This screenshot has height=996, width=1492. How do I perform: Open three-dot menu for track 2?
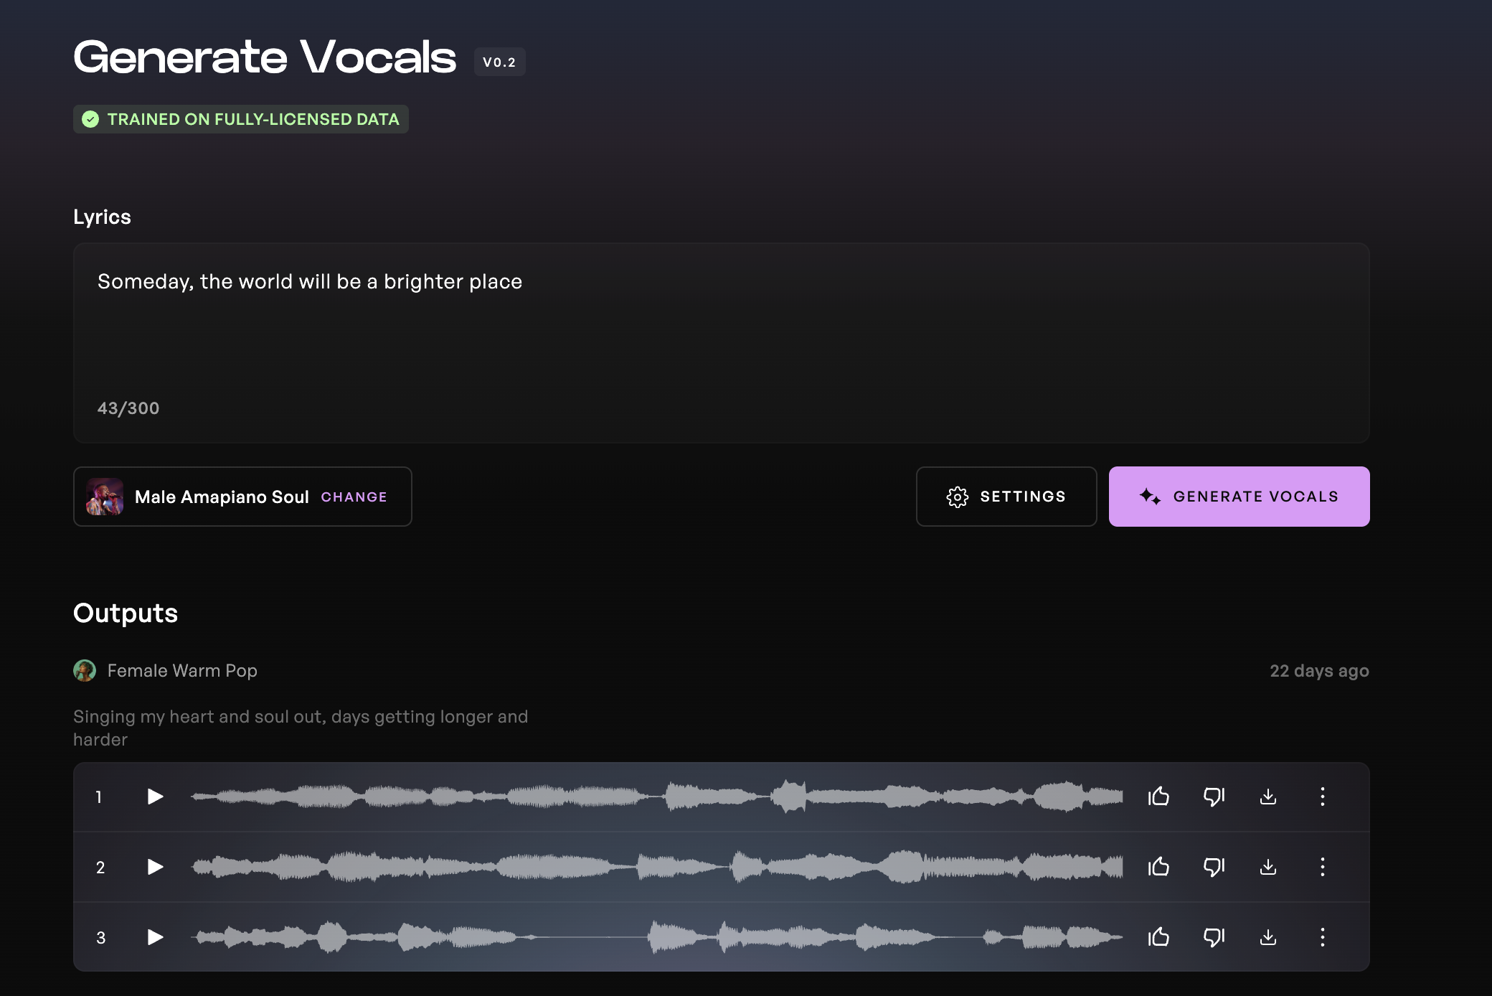[x=1323, y=867]
